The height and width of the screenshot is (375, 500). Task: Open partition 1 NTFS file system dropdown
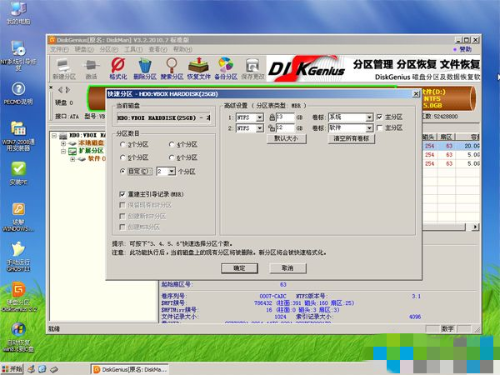(259, 117)
